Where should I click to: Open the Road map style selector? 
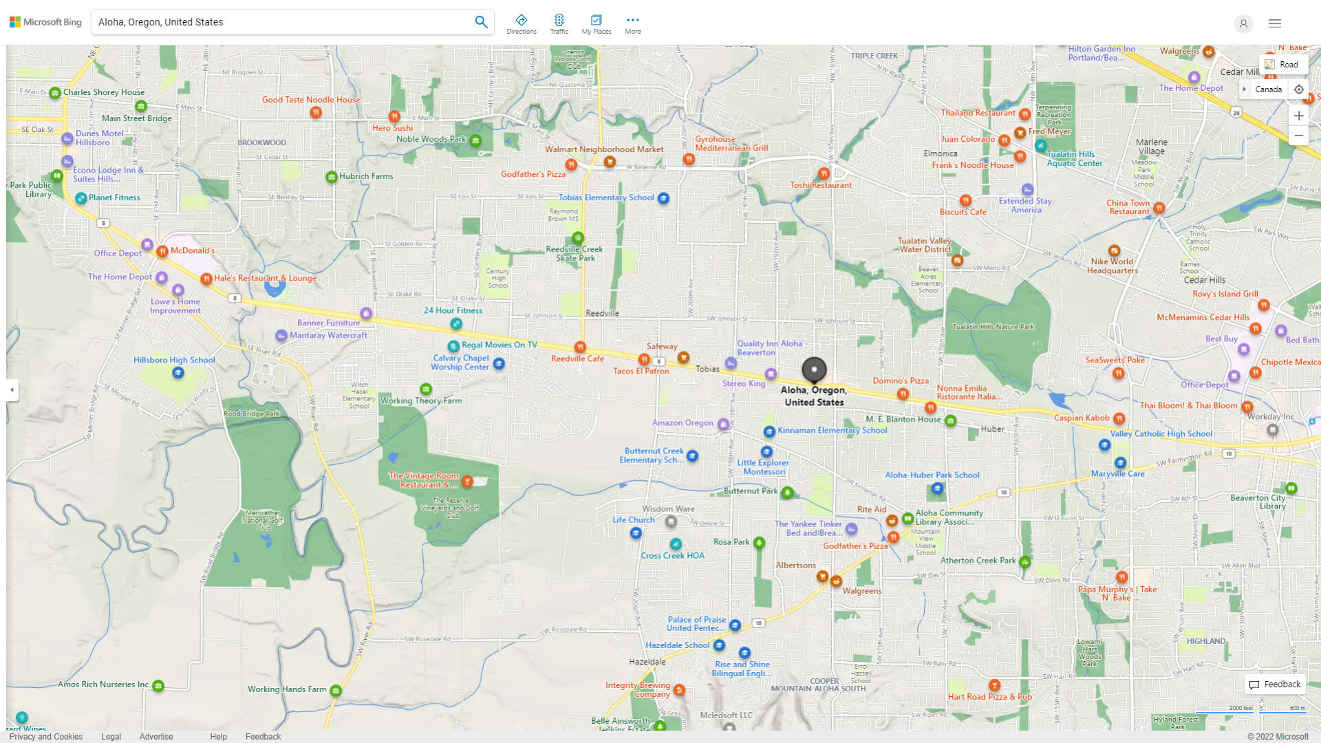[x=1282, y=64]
